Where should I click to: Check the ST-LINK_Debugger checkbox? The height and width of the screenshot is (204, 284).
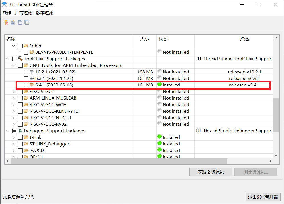coord(20,144)
